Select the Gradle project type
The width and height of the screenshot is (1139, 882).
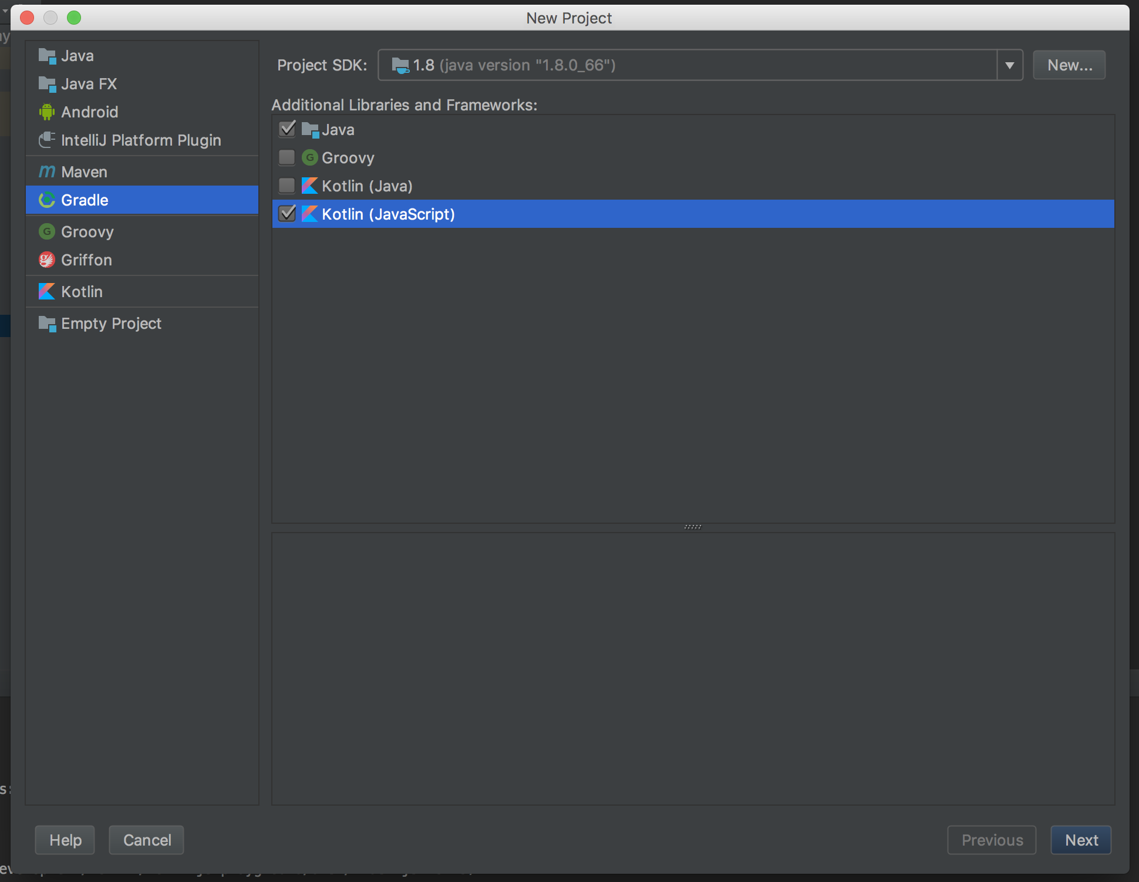click(x=84, y=200)
